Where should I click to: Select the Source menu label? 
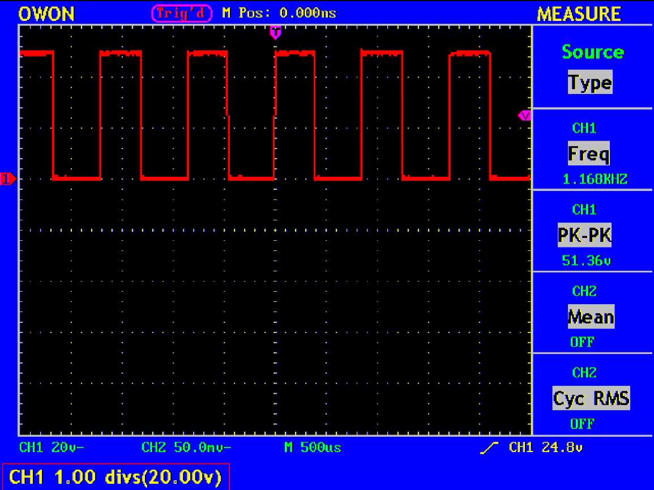point(593,52)
